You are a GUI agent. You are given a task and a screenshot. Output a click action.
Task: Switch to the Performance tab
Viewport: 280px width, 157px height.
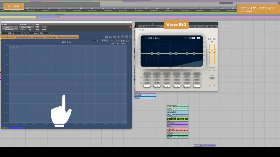click(x=72, y=37)
